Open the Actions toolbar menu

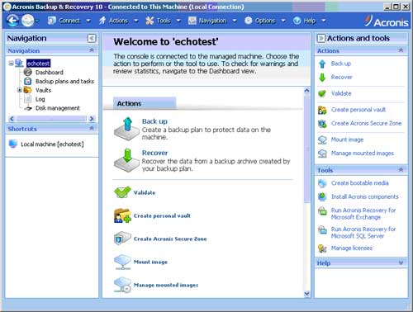(x=114, y=21)
